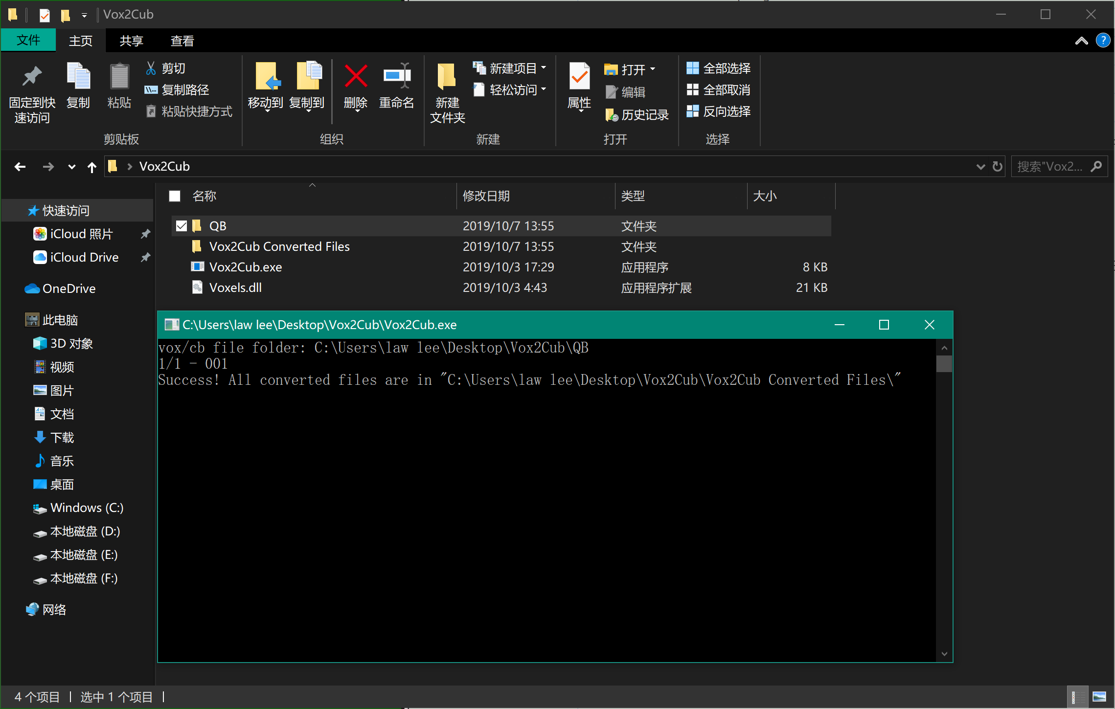Click console window scrollbar down arrow
Viewport: 1115px width, 709px height.
(944, 654)
